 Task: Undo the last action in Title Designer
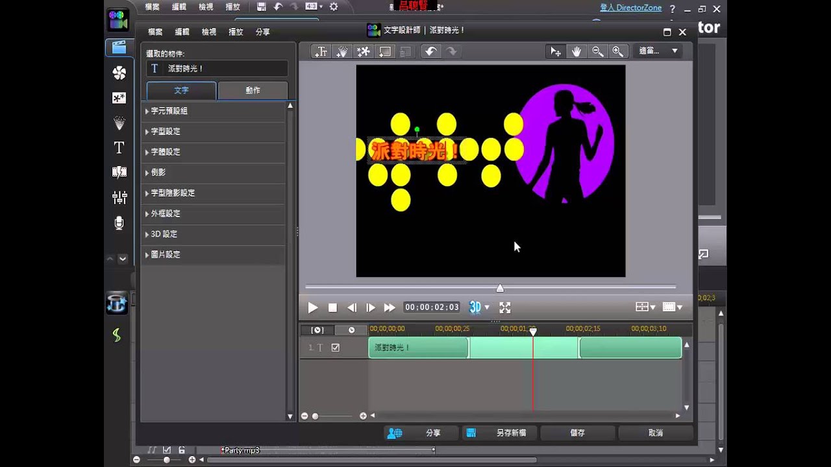[x=430, y=52]
